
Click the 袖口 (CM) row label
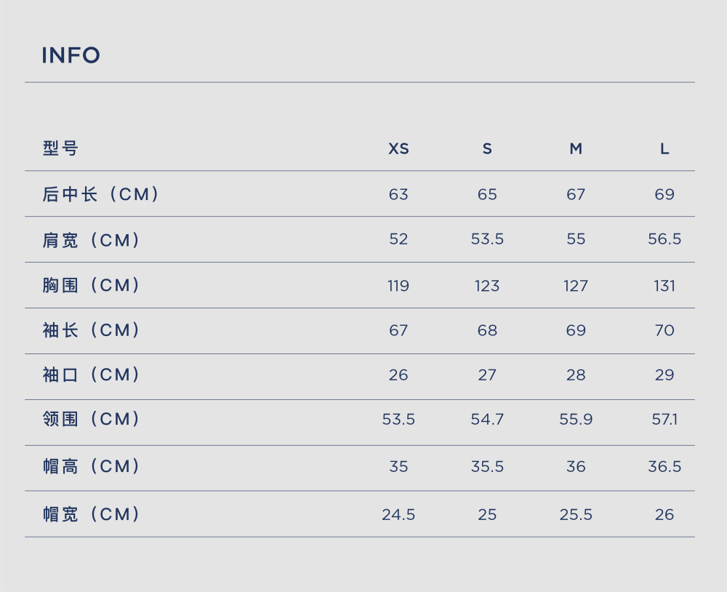point(91,375)
